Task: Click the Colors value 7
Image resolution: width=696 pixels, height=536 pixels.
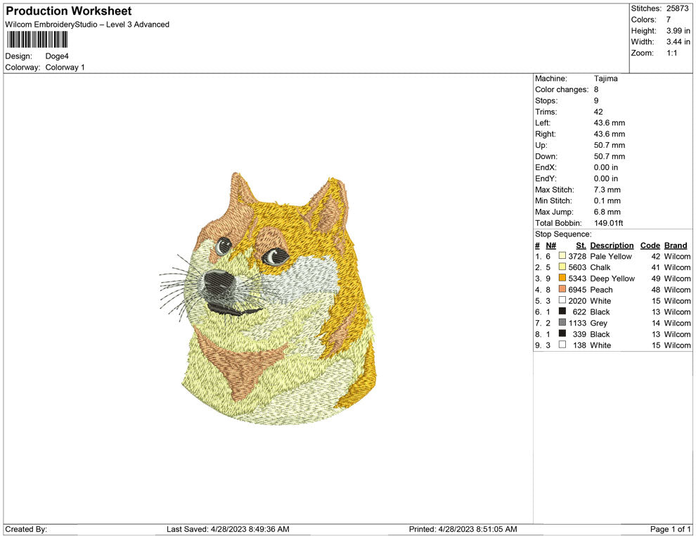Action: coord(668,20)
